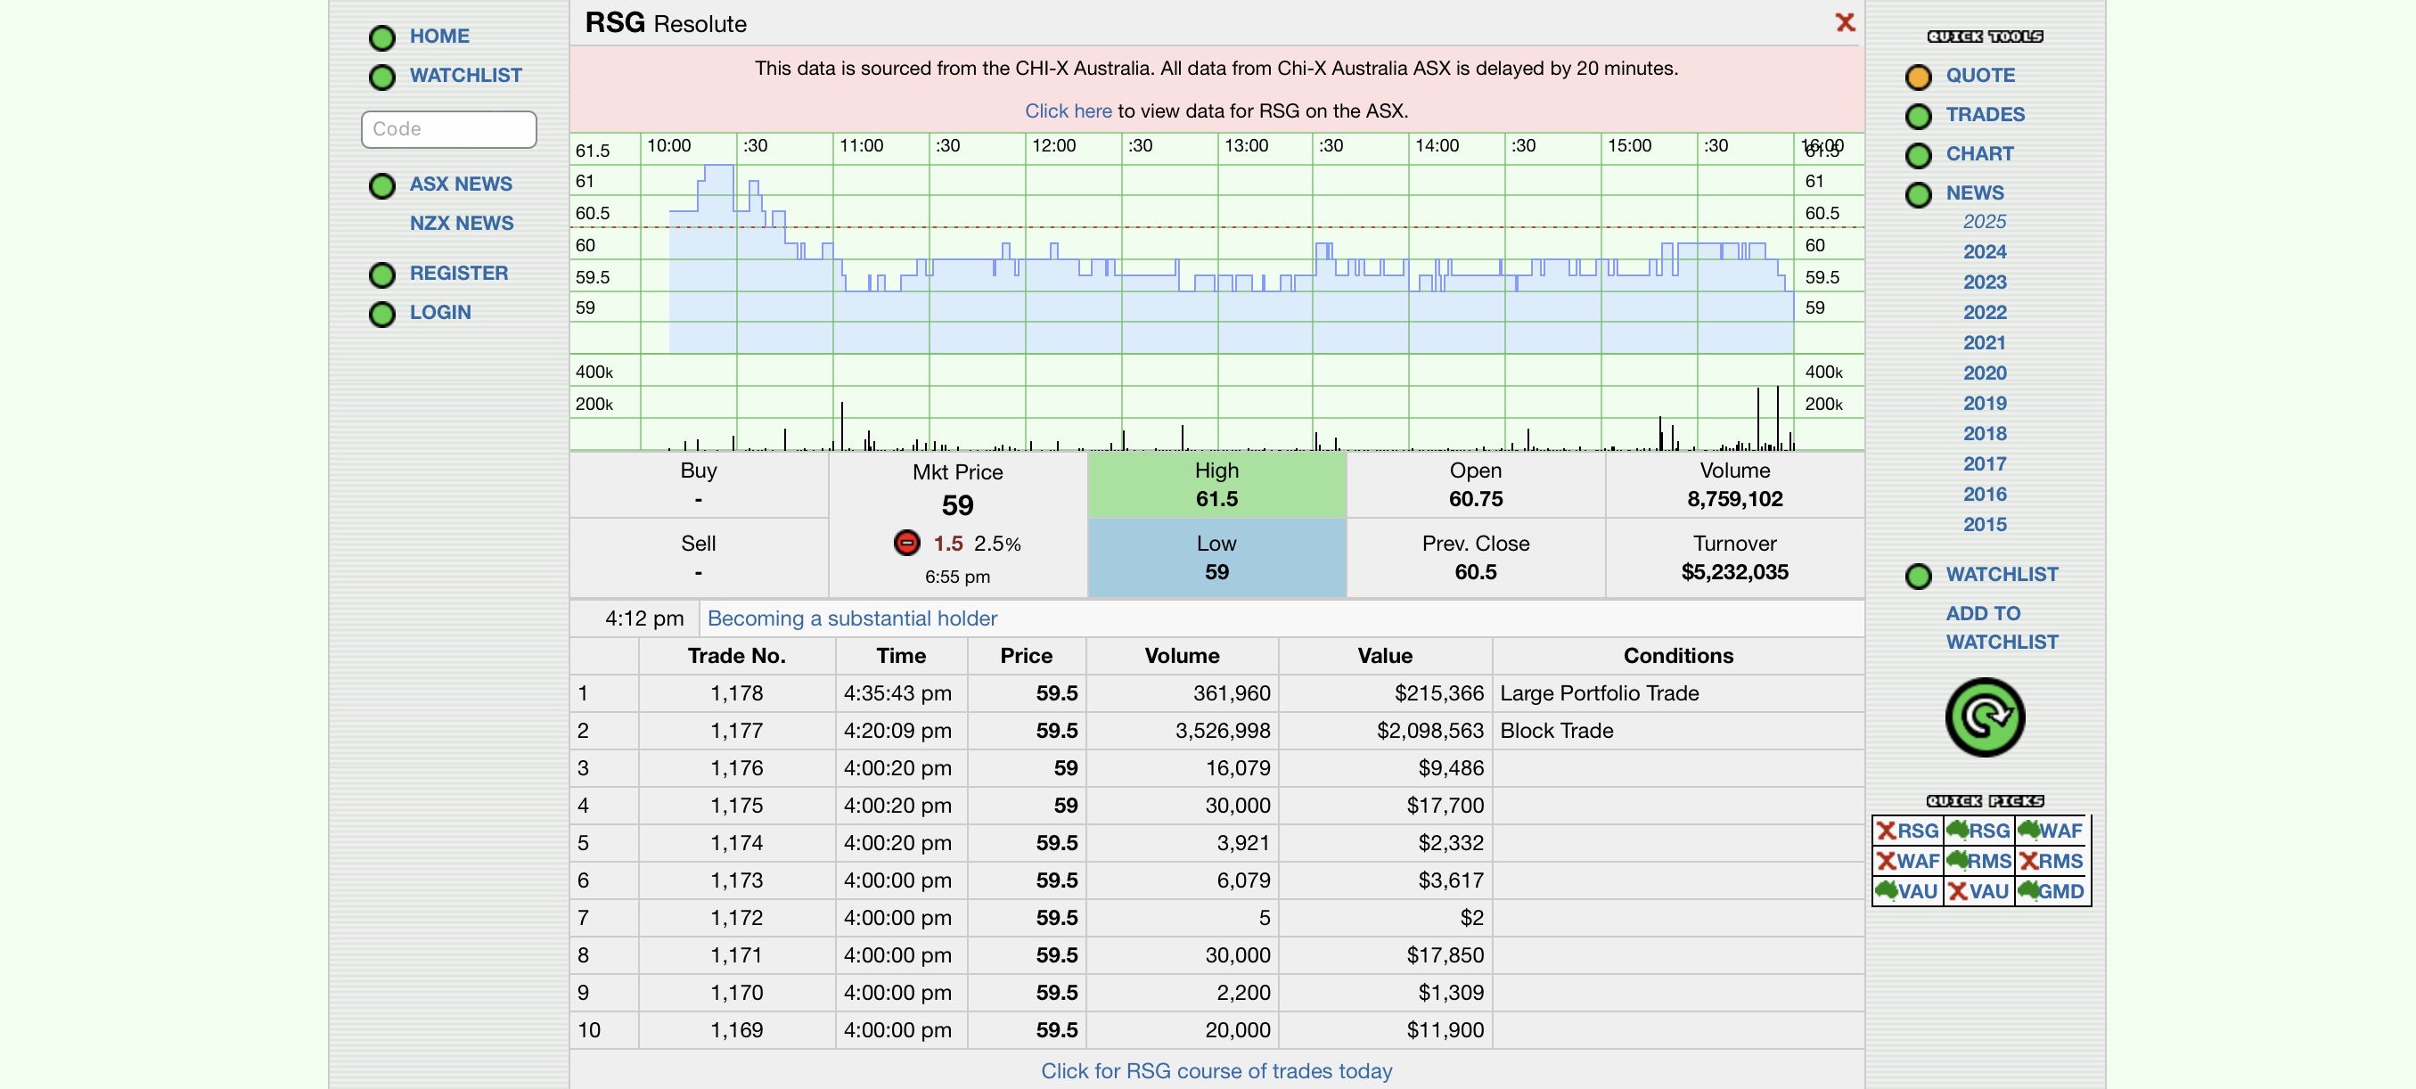Click the green bullet beside NEWS
Viewport: 2416px width, 1089px height.
pyautogui.click(x=1918, y=195)
